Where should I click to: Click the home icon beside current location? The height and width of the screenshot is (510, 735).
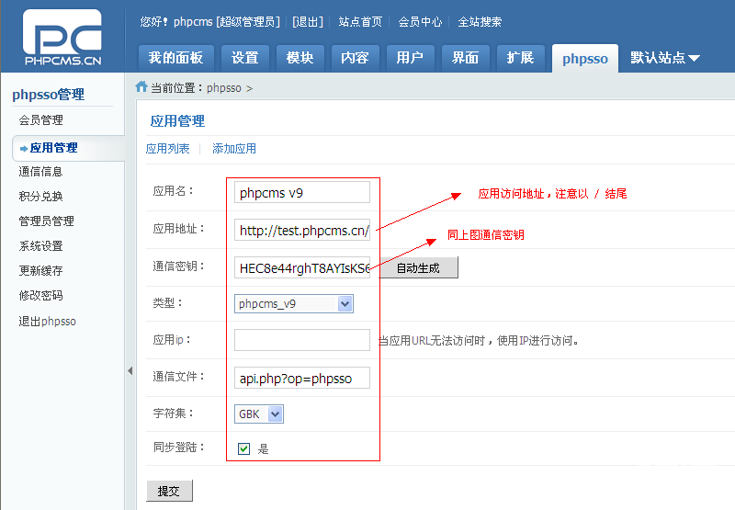pos(141,87)
